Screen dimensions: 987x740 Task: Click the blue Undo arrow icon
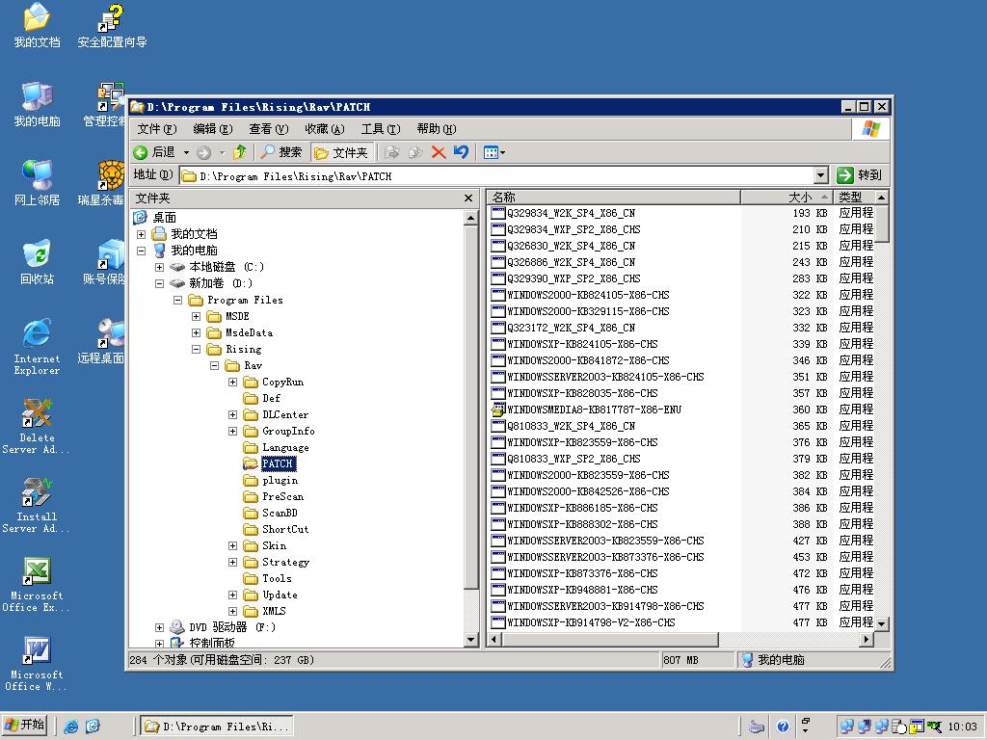(461, 152)
